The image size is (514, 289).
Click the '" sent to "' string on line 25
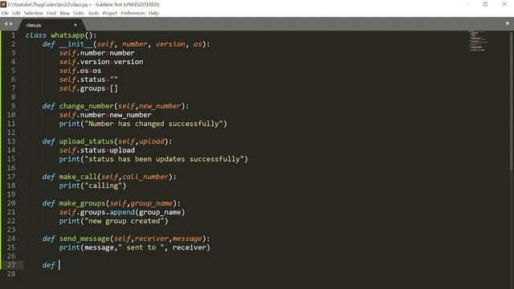click(141, 247)
